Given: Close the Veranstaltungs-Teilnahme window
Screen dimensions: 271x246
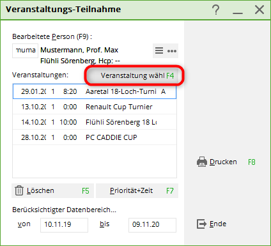Looking at the screenshot, I should pyautogui.click(x=259, y=10).
